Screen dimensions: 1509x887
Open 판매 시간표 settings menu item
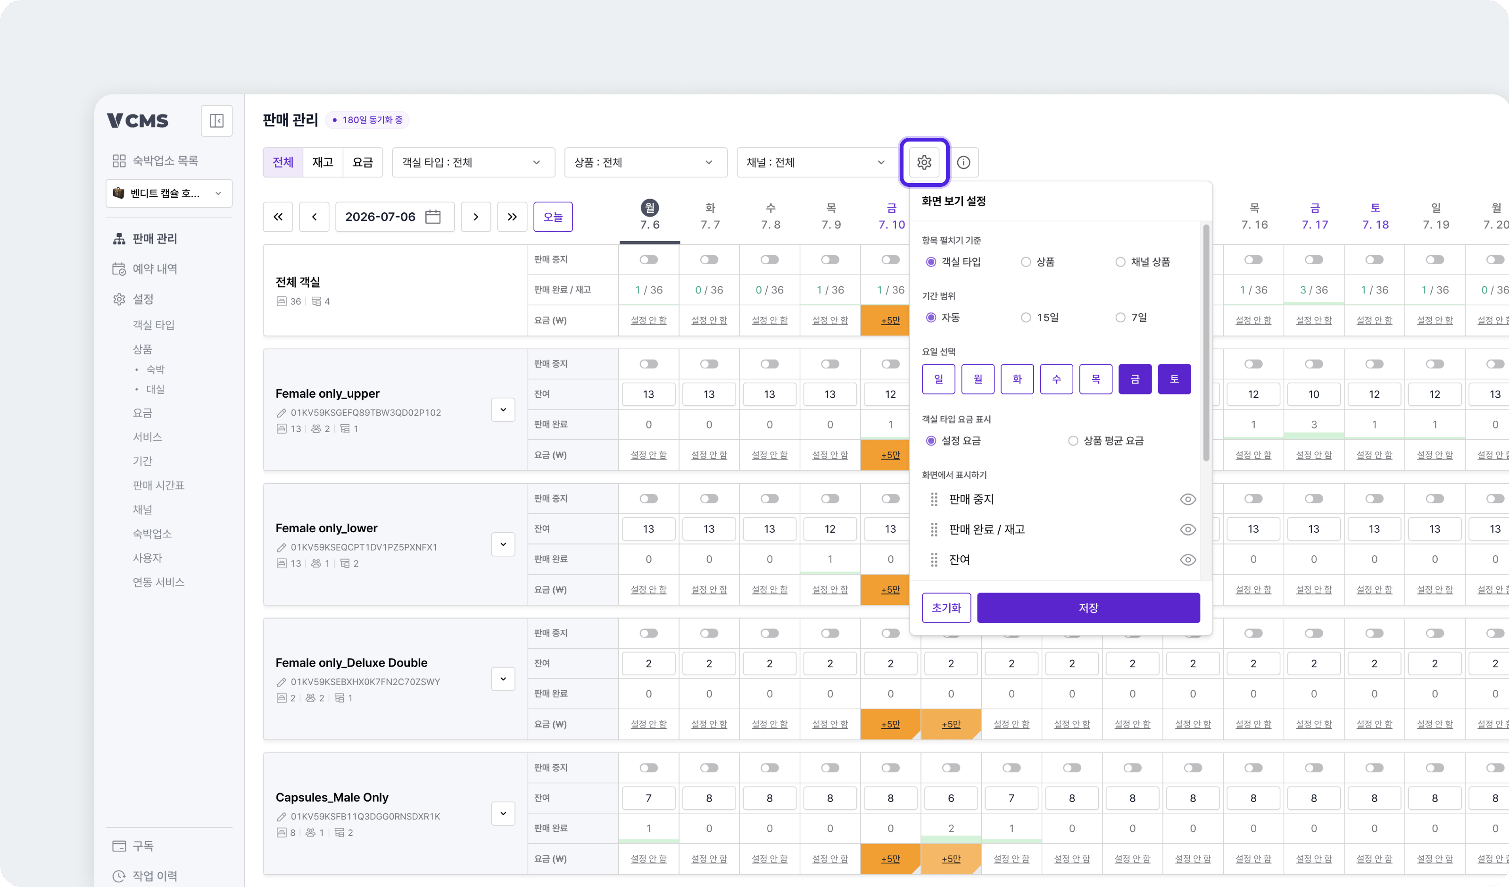pyautogui.click(x=158, y=485)
